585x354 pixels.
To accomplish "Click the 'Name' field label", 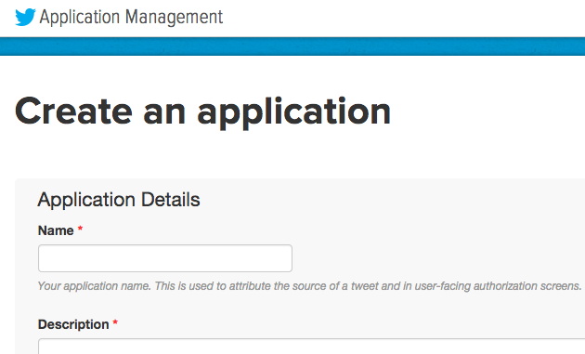I will tap(56, 230).
